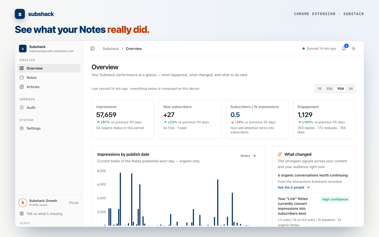
Task: Click the upward trend arrow under Impressions
Action: click(x=98, y=122)
